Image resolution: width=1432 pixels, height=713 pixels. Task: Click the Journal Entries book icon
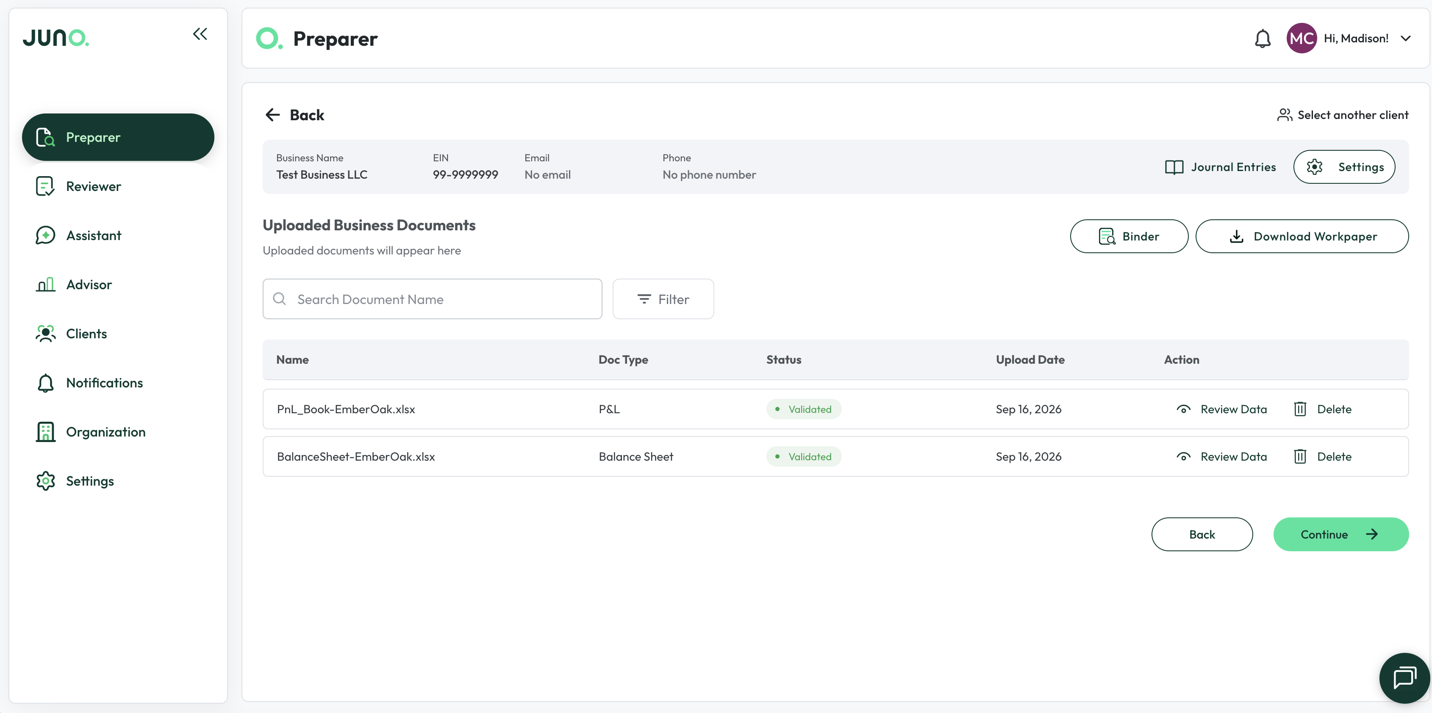[x=1174, y=167]
